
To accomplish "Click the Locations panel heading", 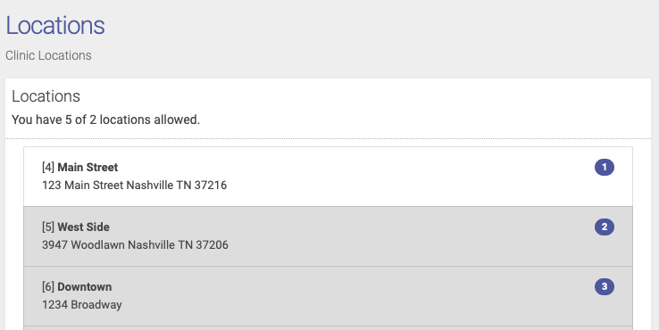I will point(46,96).
